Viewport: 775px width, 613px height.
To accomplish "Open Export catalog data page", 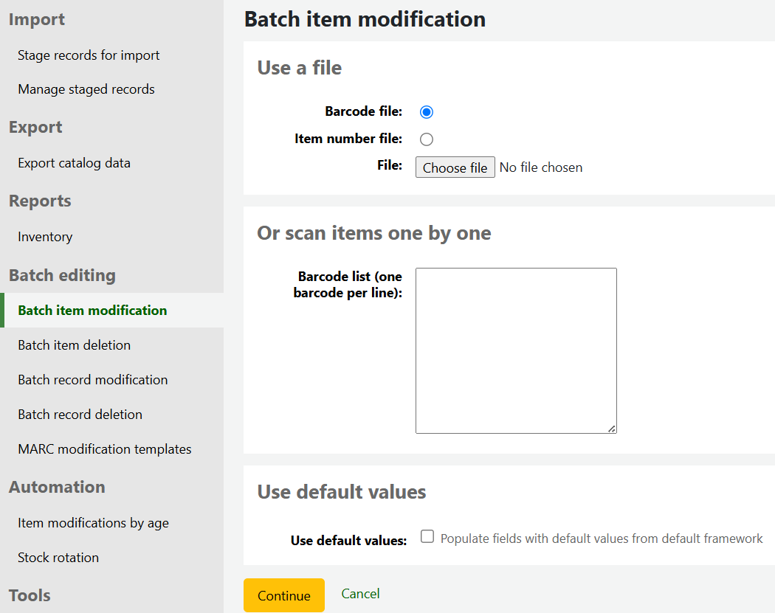I will tap(74, 163).
